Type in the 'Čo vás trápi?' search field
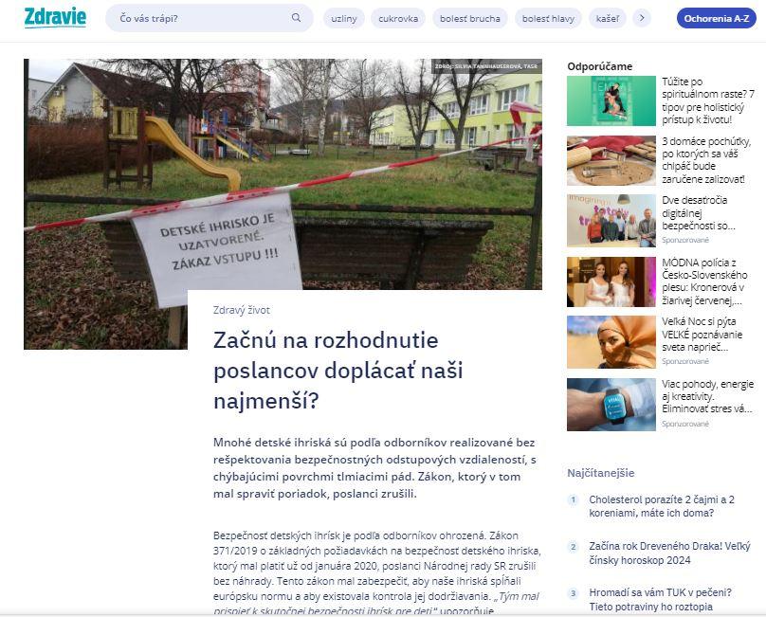 [x=199, y=18]
